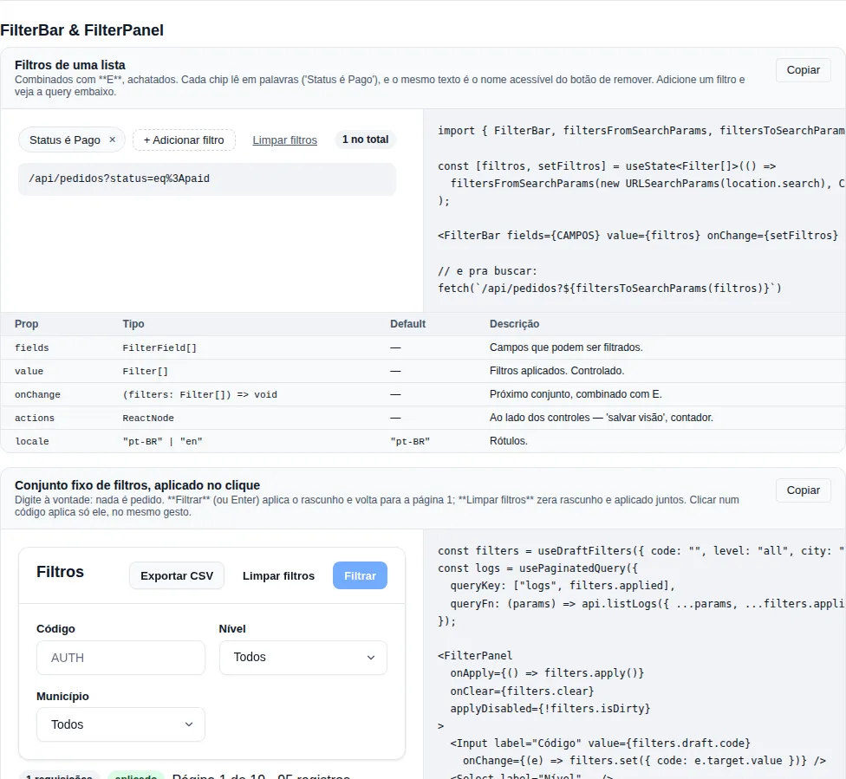Click the "FilterField[]" type cell

pyautogui.click(x=159, y=347)
